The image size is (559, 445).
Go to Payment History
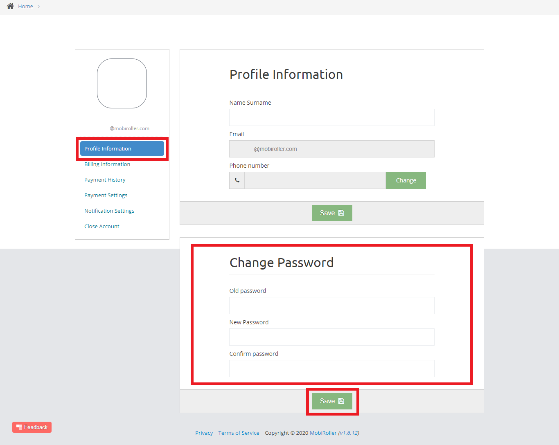pos(105,180)
